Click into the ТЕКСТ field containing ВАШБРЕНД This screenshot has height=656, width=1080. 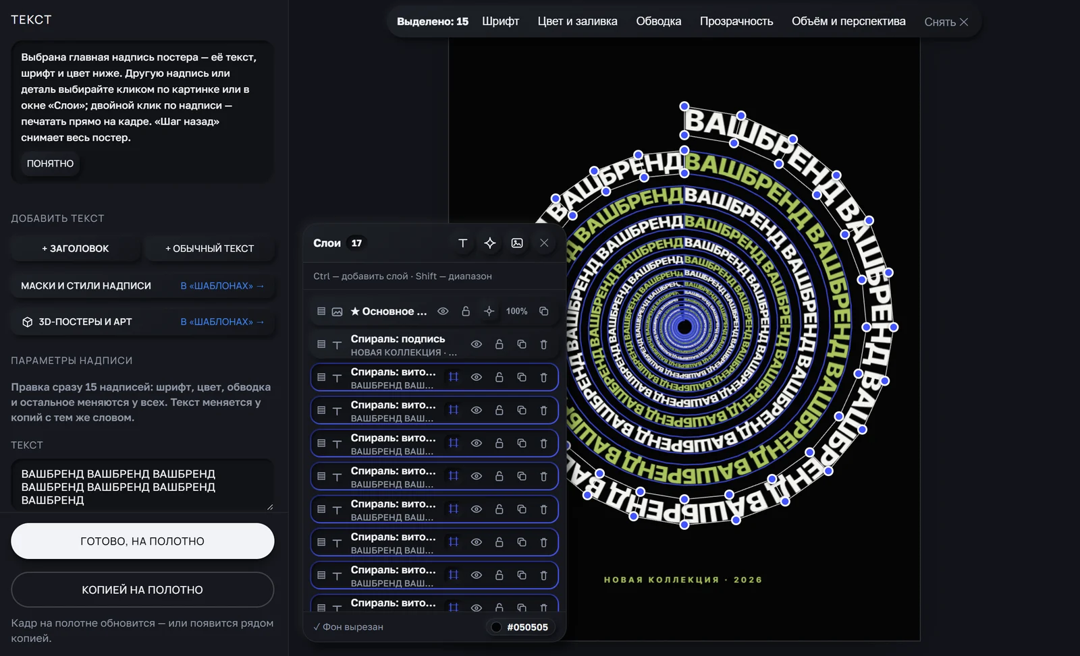pyautogui.click(x=142, y=485)
